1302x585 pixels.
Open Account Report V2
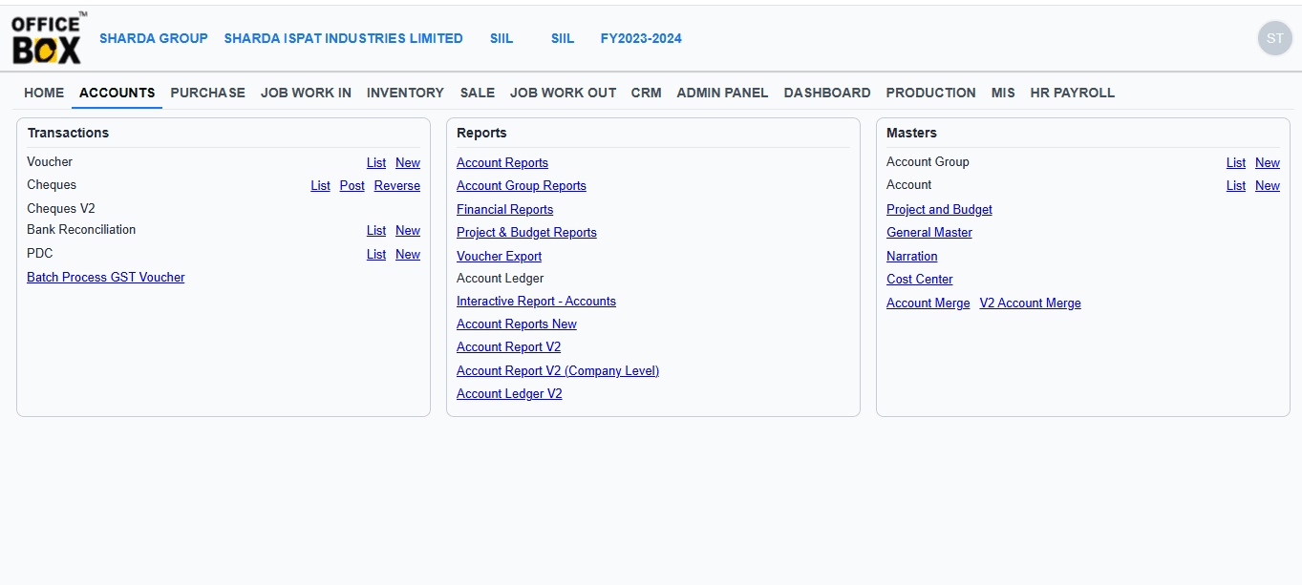pos(509,347)
